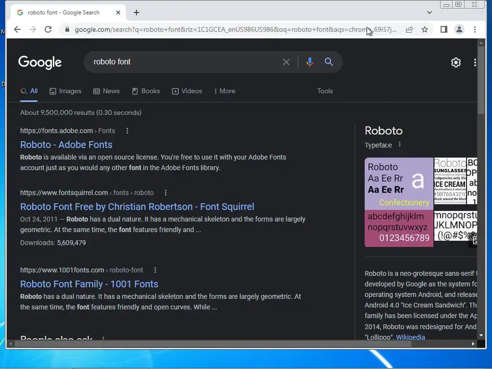Open the side panel icon
Image resolution: width=492 pixels, height=369 pixels.
[x=443, y=29]
